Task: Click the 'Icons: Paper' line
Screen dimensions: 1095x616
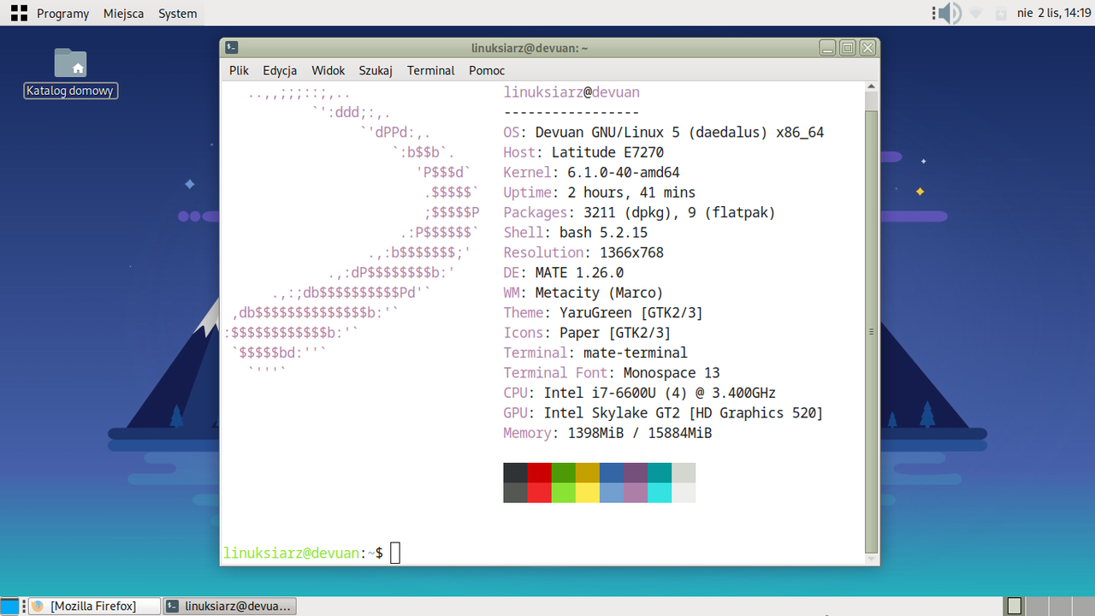Action: tap(588, 333)
